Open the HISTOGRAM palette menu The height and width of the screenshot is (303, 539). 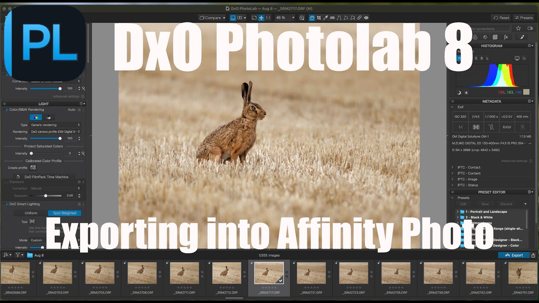[531, 45]
